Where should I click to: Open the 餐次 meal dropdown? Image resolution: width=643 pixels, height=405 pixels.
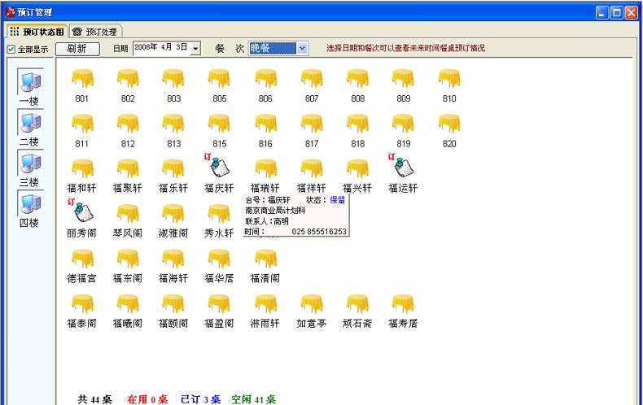tap(303, 49)
